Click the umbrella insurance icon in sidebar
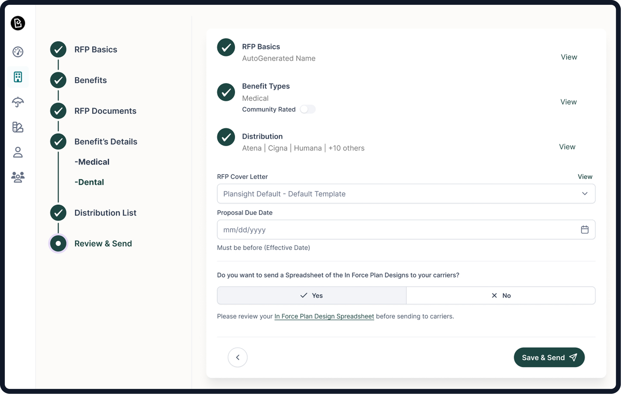Viewport: 621px width, 394px height. tap(18, 102)
